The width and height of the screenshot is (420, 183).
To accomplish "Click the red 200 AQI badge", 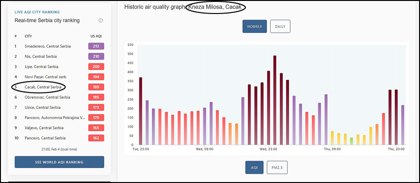I will click(x=96, y=67).
